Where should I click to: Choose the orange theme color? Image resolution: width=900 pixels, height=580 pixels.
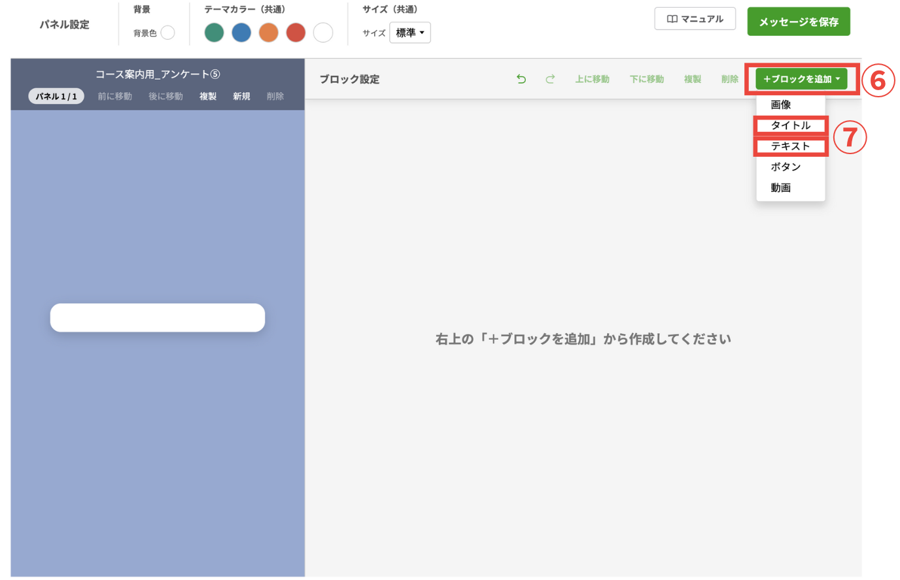point(268,33)
